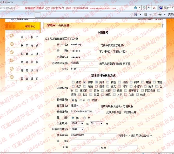Click the 帮助中心 Help banner
This screenshot has height=154, width=174.
click(x=23, y=26)
